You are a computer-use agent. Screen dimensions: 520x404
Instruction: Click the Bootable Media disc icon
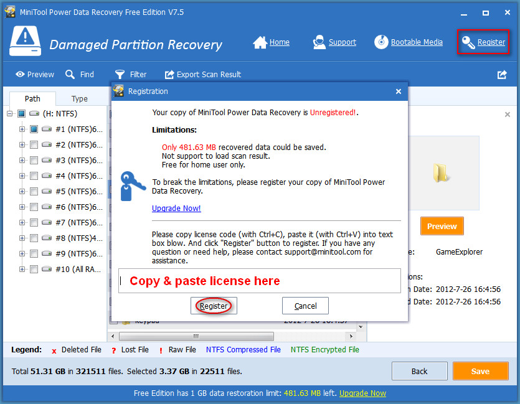381,42
